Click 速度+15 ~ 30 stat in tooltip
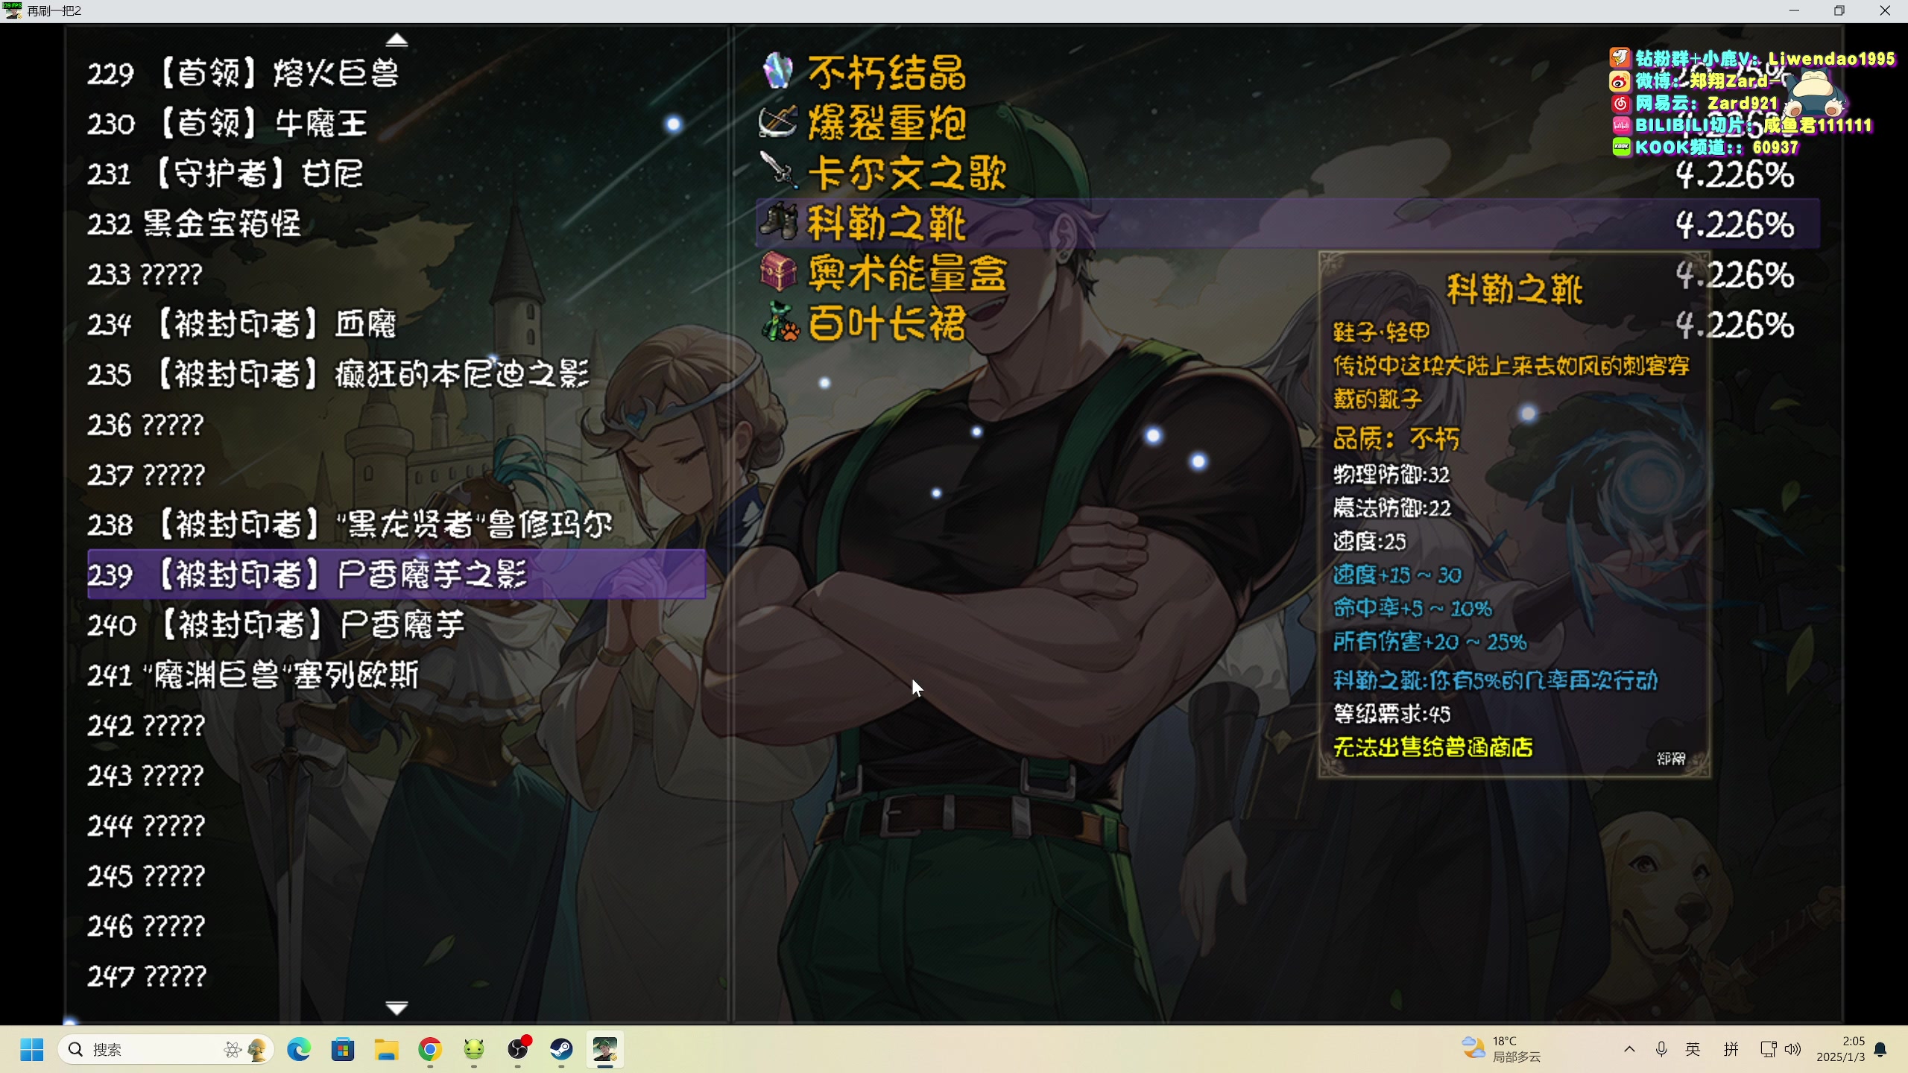The width and height of the screenshot is (1908, 1073). (x=1397, y=575)
